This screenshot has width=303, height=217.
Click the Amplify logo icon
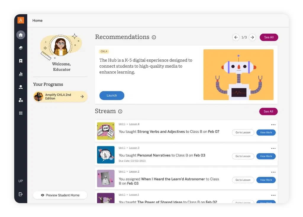coord(21,20)
